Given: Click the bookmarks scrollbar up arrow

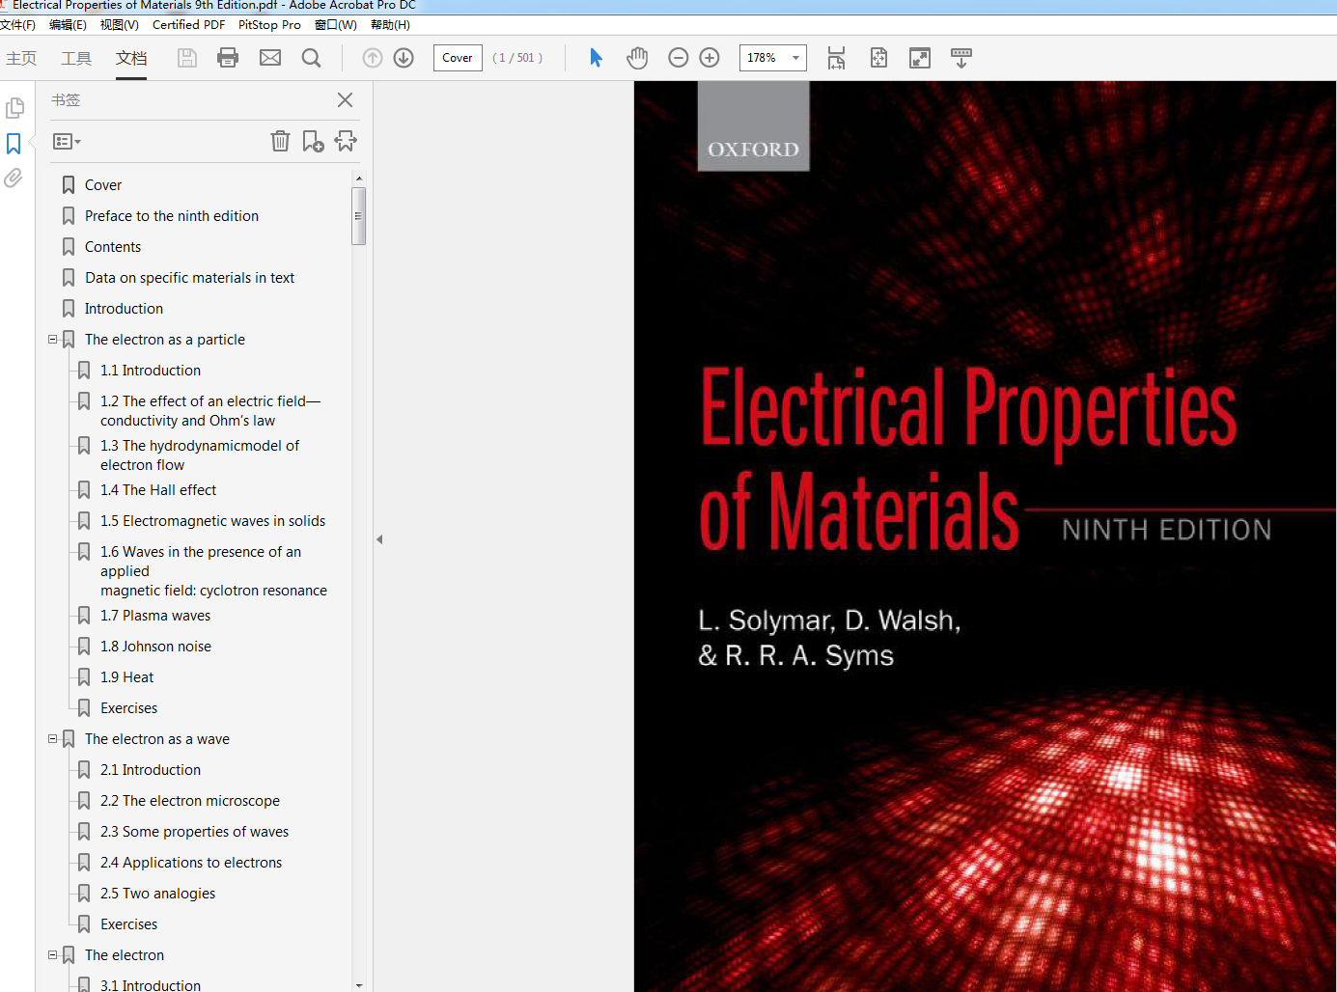Looking at the screenshot, I should [x=359, y=179].
